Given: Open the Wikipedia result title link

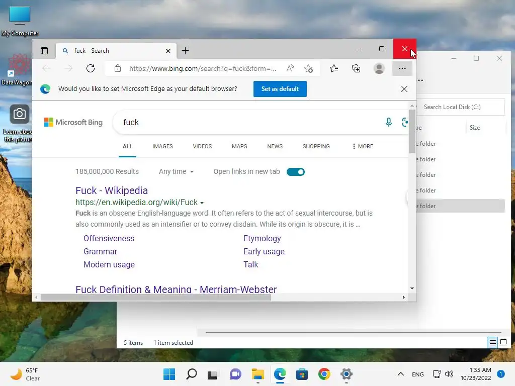Looking at the screenshot, I should point(112,190).
